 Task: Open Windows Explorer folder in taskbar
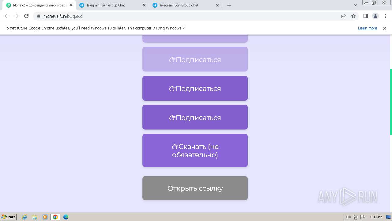35,217
